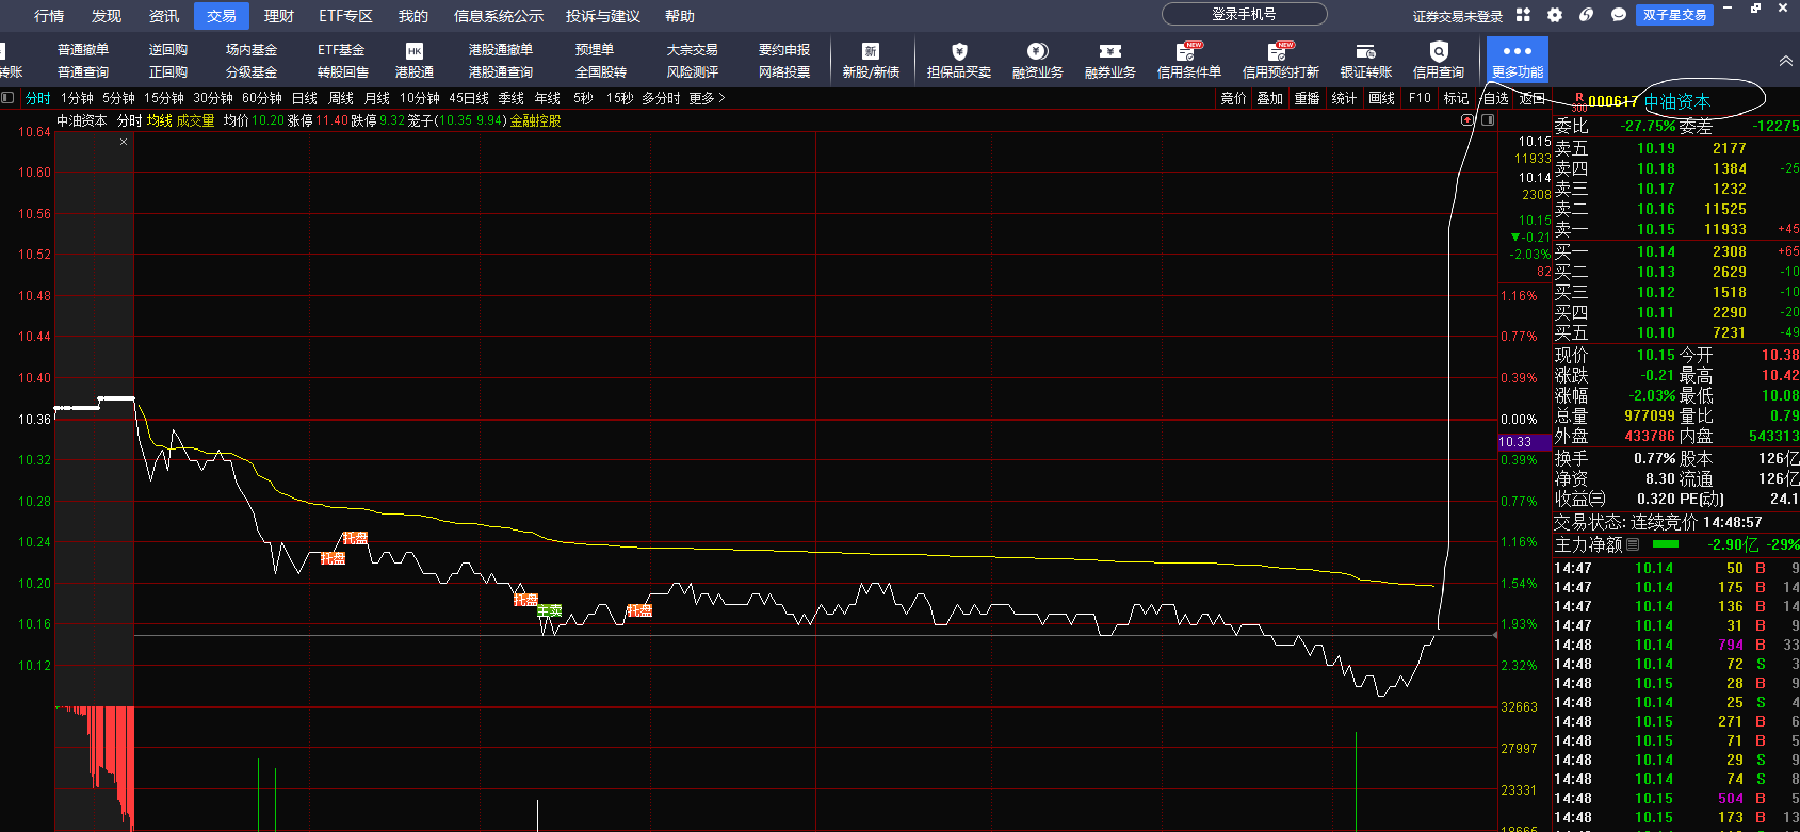Toggle the 均线 indicator label
The image size is (1800, 832).
(x=159, y=121)
